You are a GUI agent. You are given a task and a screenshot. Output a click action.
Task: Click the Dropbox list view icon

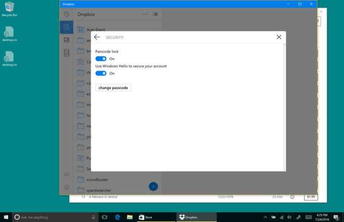coord(155,14)
